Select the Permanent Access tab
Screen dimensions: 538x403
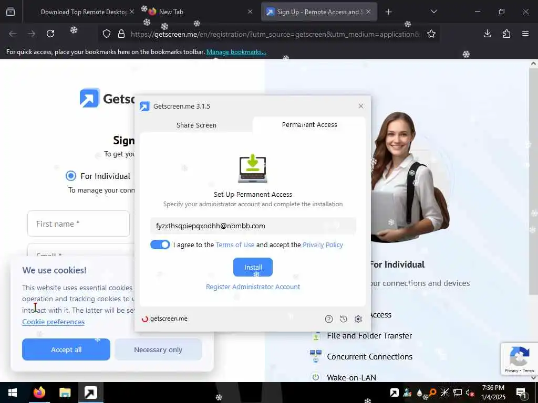[x=309, y=125]
